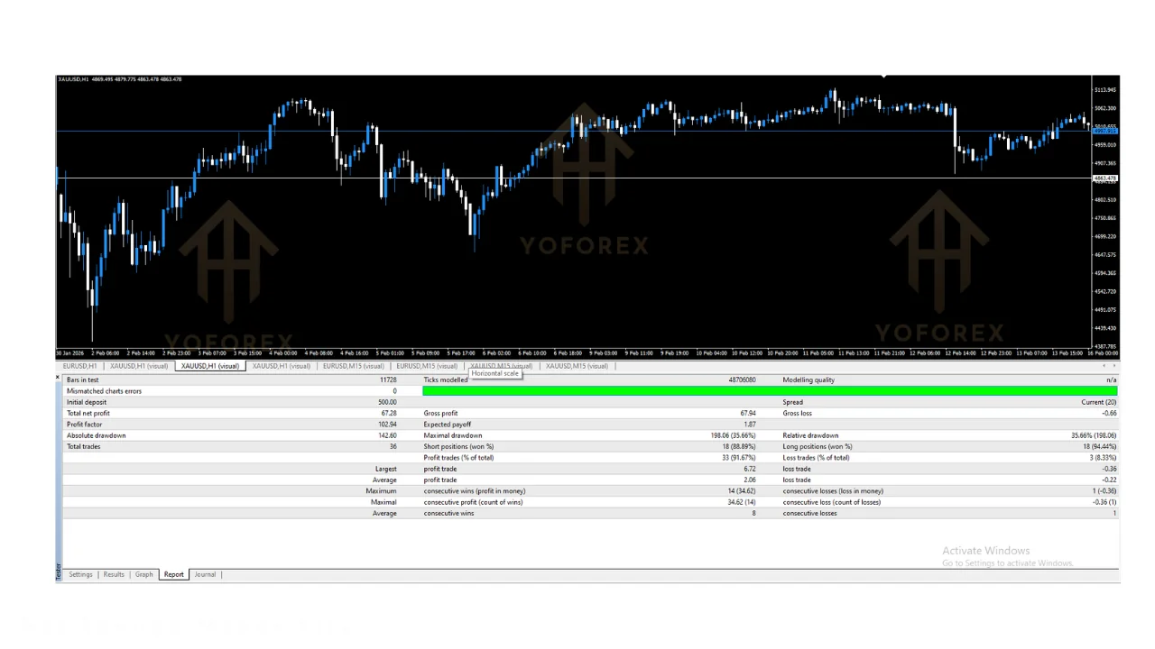Click the 'consecutive wins (profit in money)' label
The height and width of the screenshot is (649, 1155).
474,491
